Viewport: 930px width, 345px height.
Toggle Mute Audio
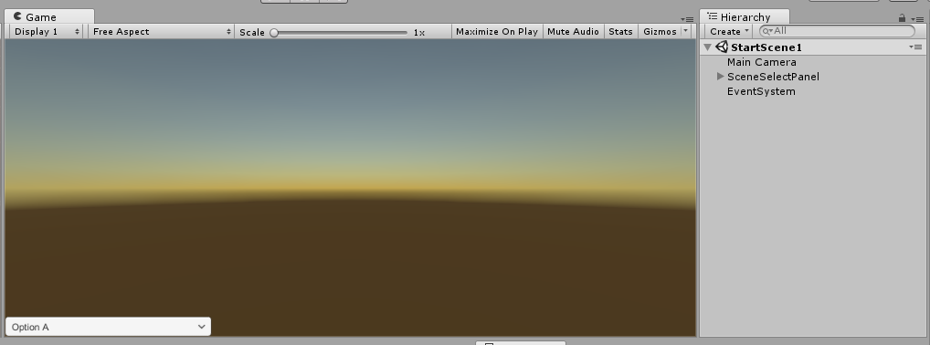point(573,31)
